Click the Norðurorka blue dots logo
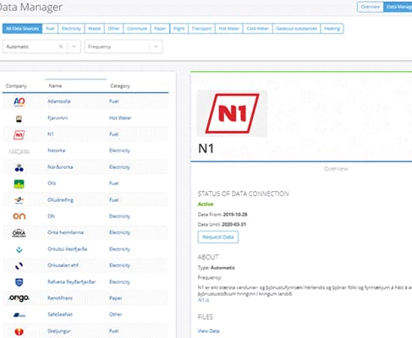The height and width of the screenshot is (338, 412). (x=19, y=168)
